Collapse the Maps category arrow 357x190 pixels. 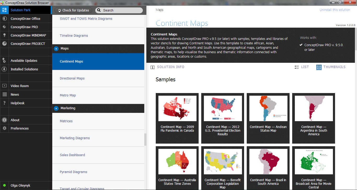(x=56, y=48)
